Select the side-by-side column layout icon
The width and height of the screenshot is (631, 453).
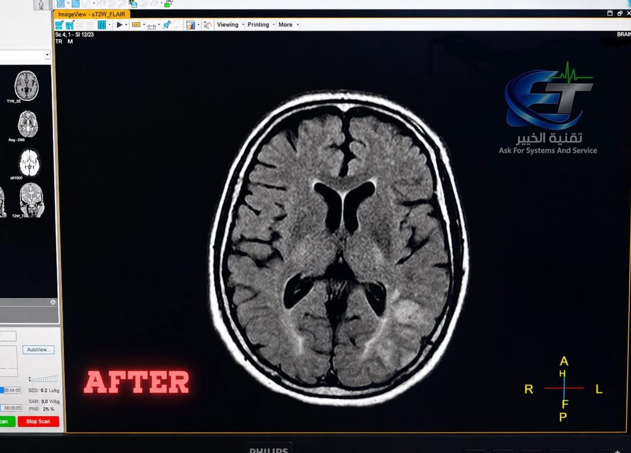(70, 25)
